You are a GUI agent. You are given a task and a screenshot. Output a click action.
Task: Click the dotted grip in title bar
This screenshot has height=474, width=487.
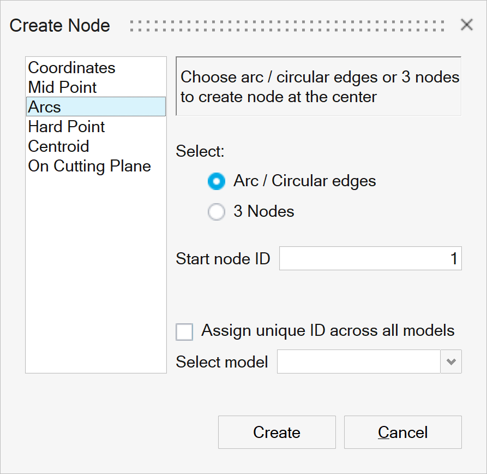pyautogui.click(x=287, y=26)
